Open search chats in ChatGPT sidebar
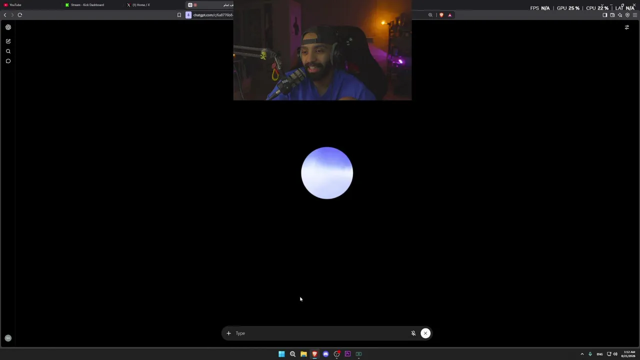640x360 pixels. click(x=8, y=51)
